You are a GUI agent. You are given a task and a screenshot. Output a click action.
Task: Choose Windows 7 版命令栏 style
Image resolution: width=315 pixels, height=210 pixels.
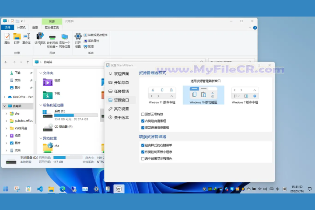[x=245, y=95]
